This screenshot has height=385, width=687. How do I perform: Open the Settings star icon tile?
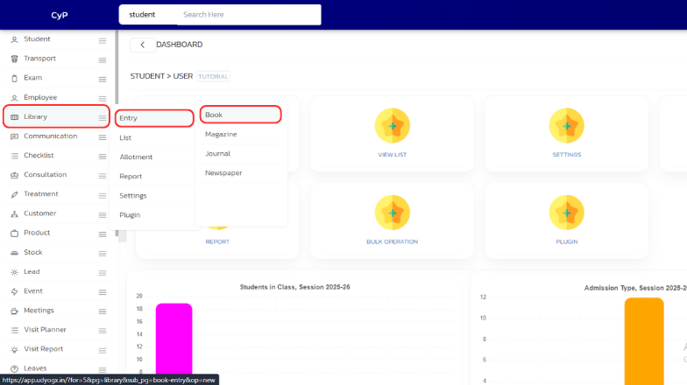click(x=566, y=126)
